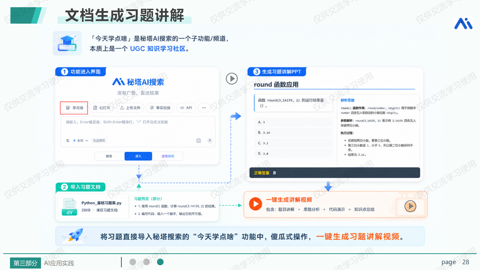Click the .py file icon
This screenshot has width=480, height=270.
(69, 206)
